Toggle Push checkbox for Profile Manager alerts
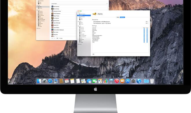Screen dimensions: 191x113 pyautogui.click(x=147, y=37)
